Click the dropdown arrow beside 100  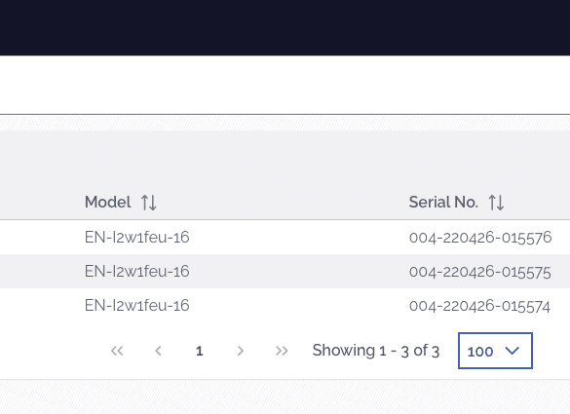tap(513, 351)
